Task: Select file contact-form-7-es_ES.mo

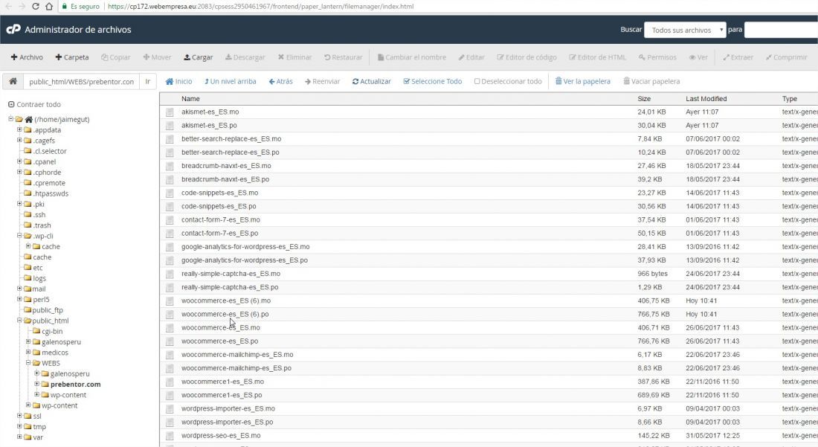Action: 221,219
